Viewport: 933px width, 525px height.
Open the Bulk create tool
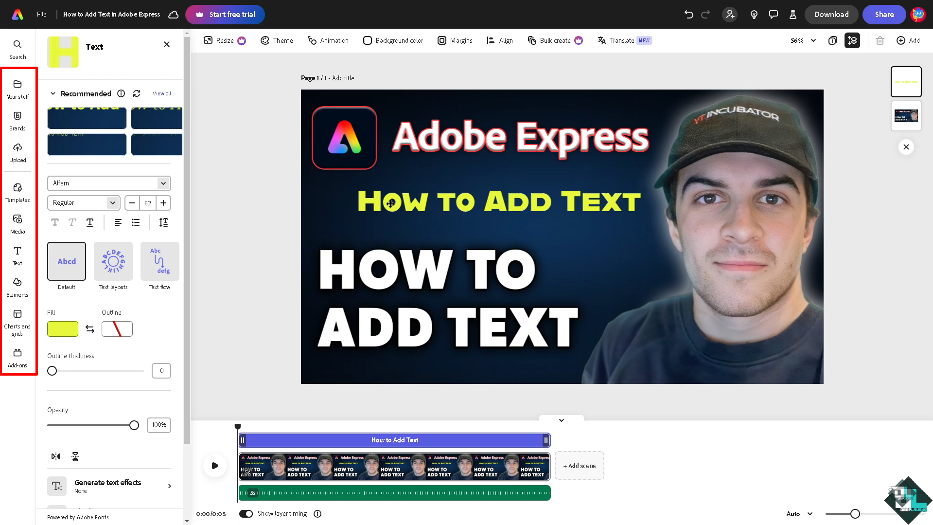550,40
